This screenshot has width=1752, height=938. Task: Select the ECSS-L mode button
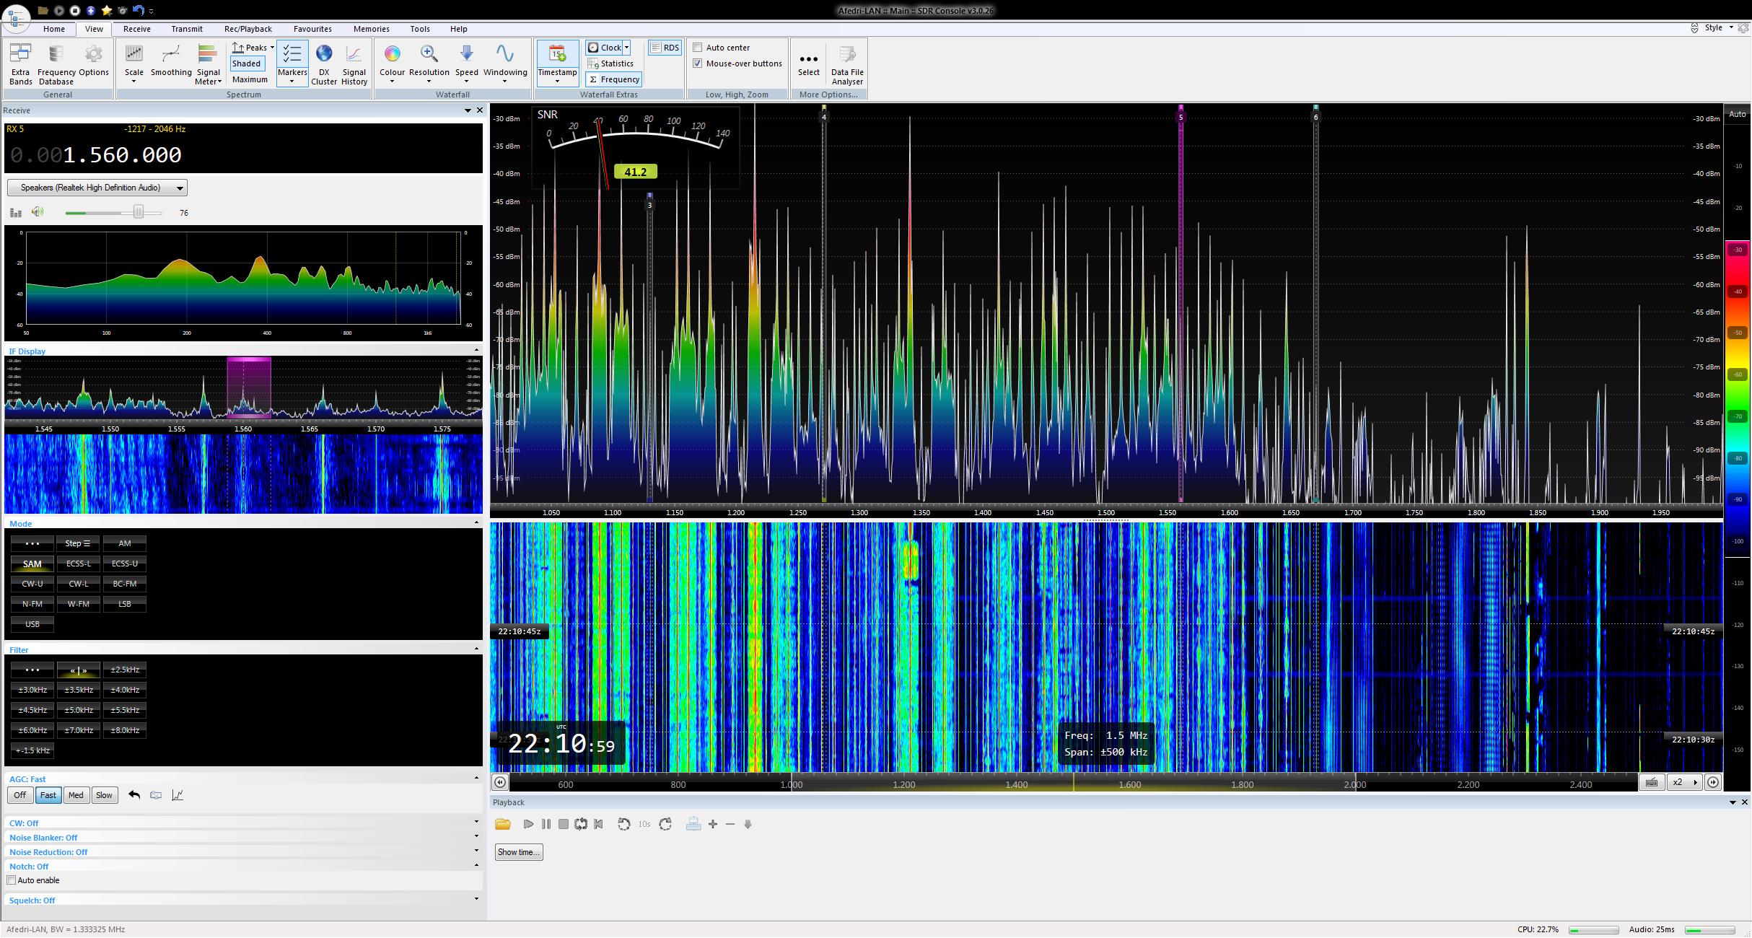coord(78,564)
